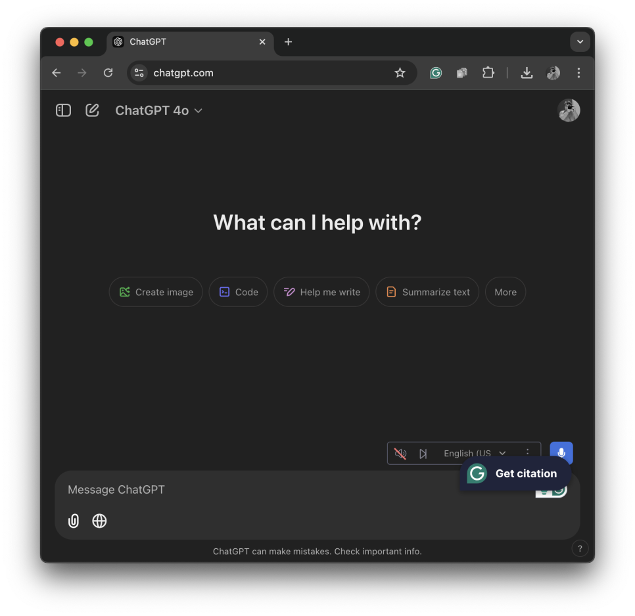Open the English (US) language dropdown
635x616 pixels.
[x=475, y=453]
